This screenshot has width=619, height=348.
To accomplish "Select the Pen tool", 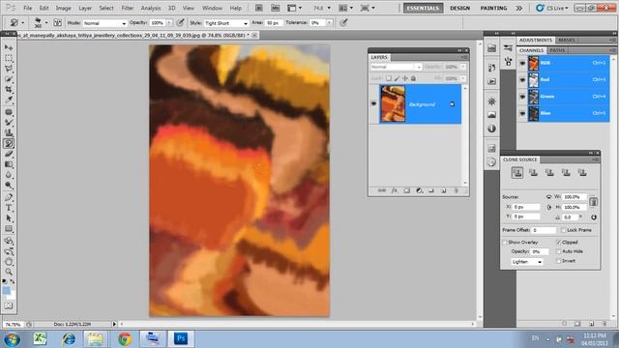I will click(9, 197).
